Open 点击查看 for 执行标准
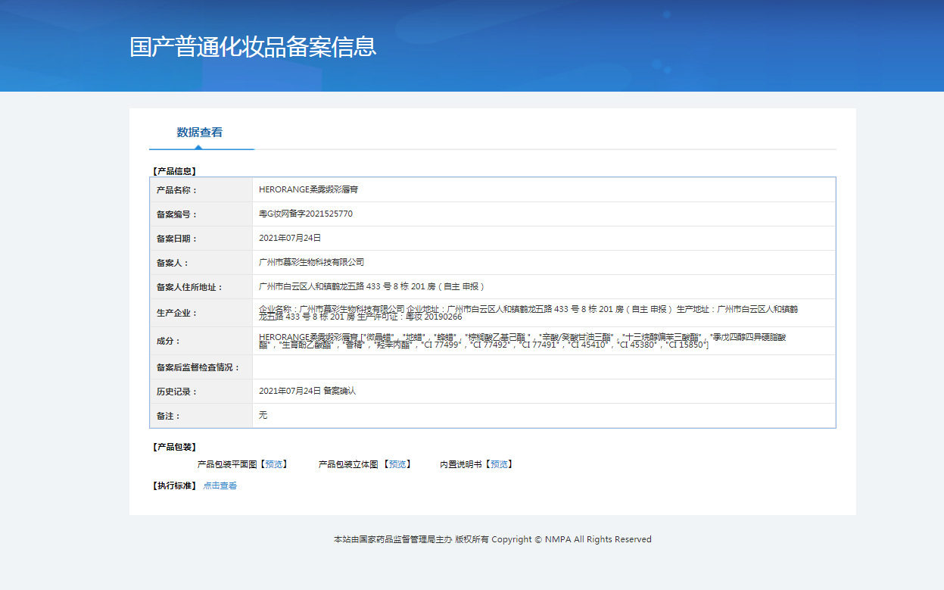The width and height of the screenshot is (944, 590). tap(220, 485)
